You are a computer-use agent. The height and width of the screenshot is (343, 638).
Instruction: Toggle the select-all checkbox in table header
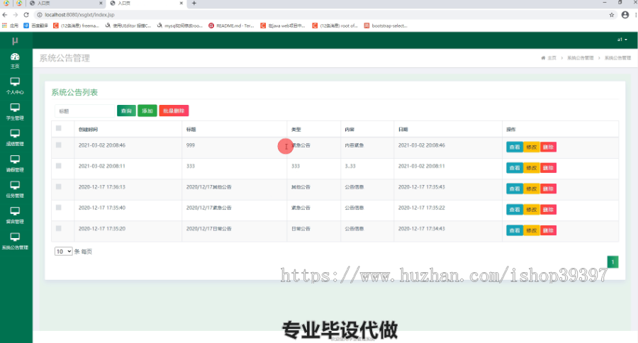pos(59,128)
